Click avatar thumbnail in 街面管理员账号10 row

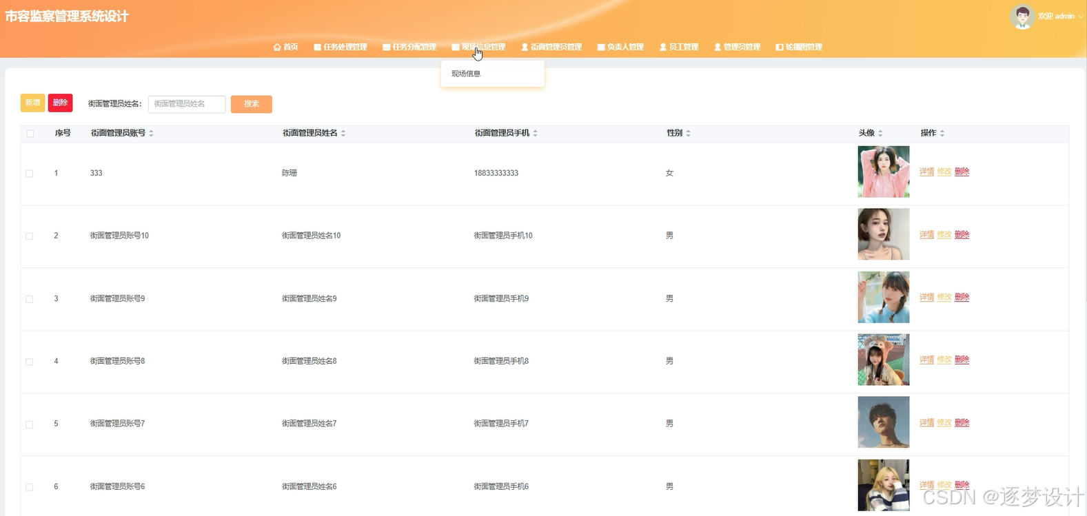pyautogui.click(x=884, y=234)
